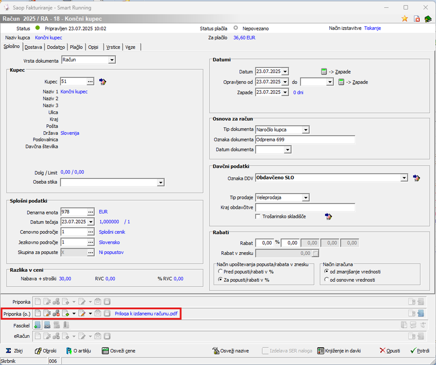Click unlink attachment icon in Priponka (o.) row
The width and height of the screenshot is (436, 365).
point(56,313)
